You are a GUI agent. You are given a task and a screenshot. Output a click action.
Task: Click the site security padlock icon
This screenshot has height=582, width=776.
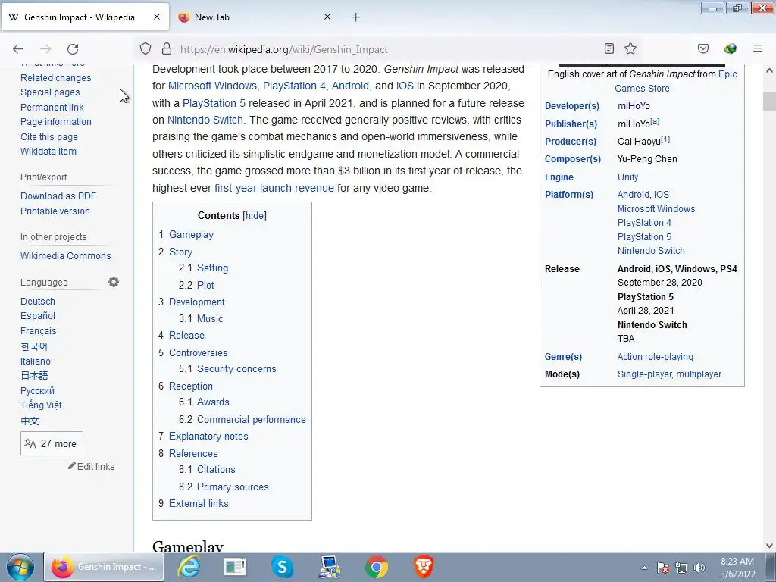(167, 48)
